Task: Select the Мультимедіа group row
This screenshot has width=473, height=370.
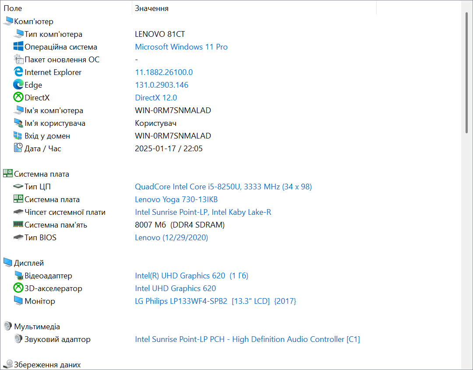Action: coord(37,327)
